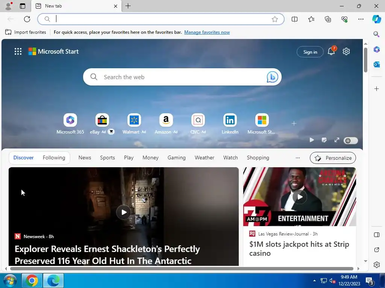Click the sidebar open-link-in-new-window icon
This screenshot has height=288, width=385.
tap(376, 250)
